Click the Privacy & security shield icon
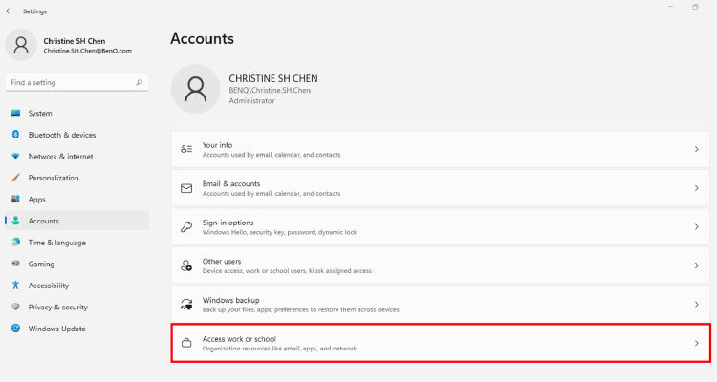 pyautogui.click(x=15, y=307)
